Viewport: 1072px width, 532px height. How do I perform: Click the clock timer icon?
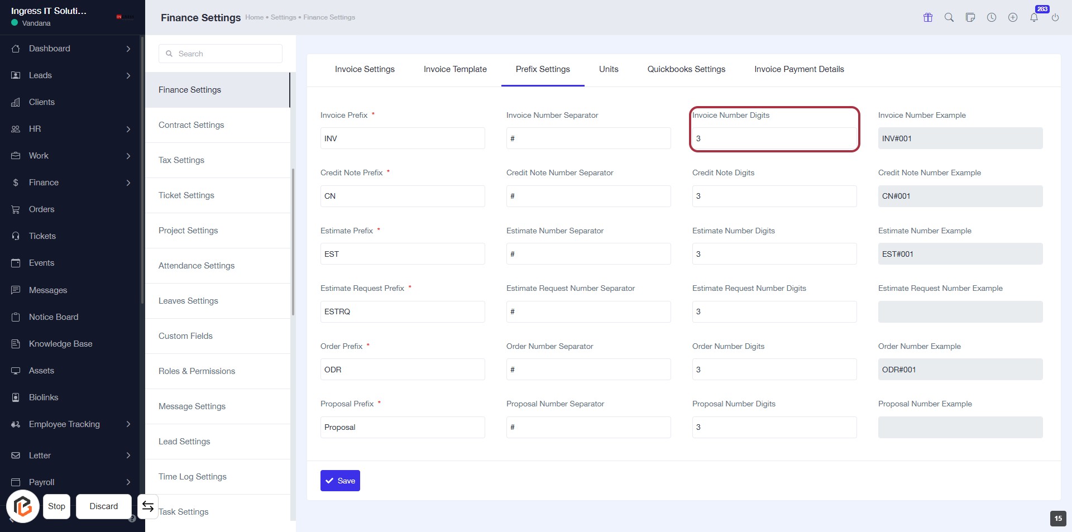coord(992,17)
